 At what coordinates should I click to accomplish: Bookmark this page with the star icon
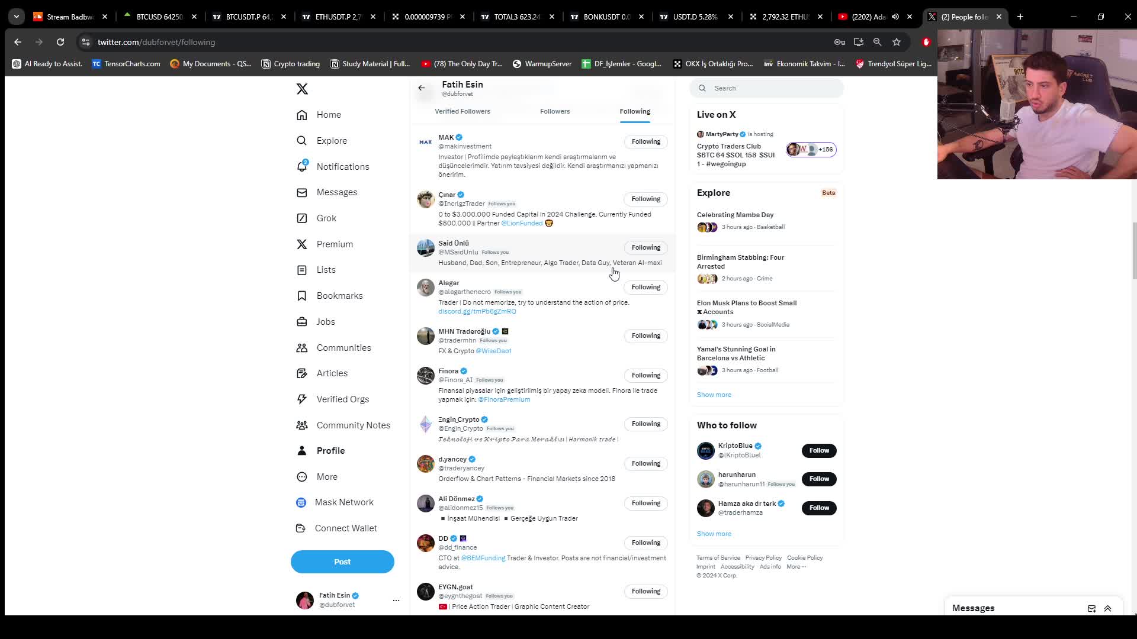(x=897, y=42)
